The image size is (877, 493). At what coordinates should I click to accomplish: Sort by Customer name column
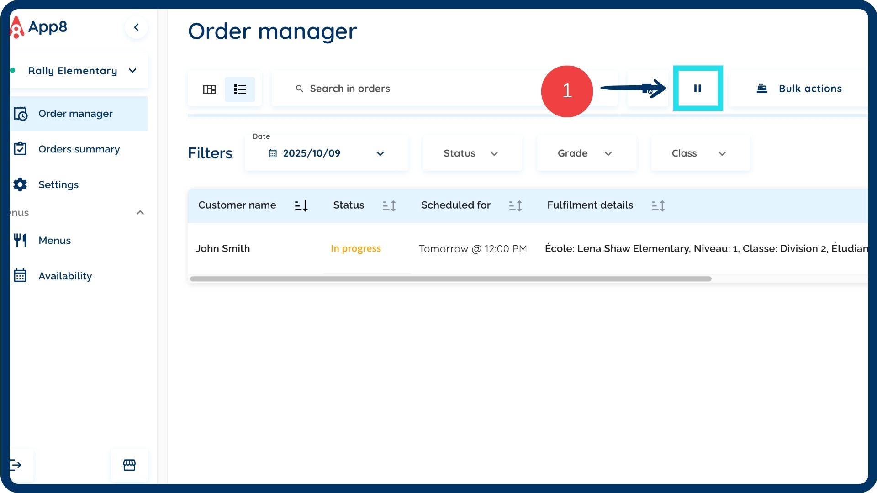[301, 206]
